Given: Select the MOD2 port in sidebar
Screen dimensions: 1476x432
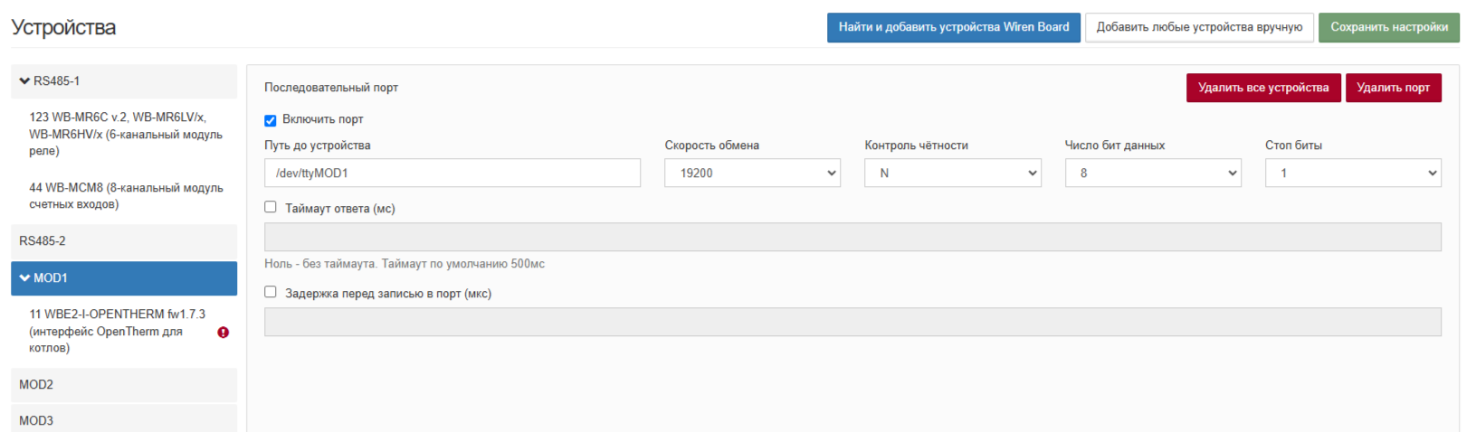Looking at the screenshot, I should tap(124, 385).
